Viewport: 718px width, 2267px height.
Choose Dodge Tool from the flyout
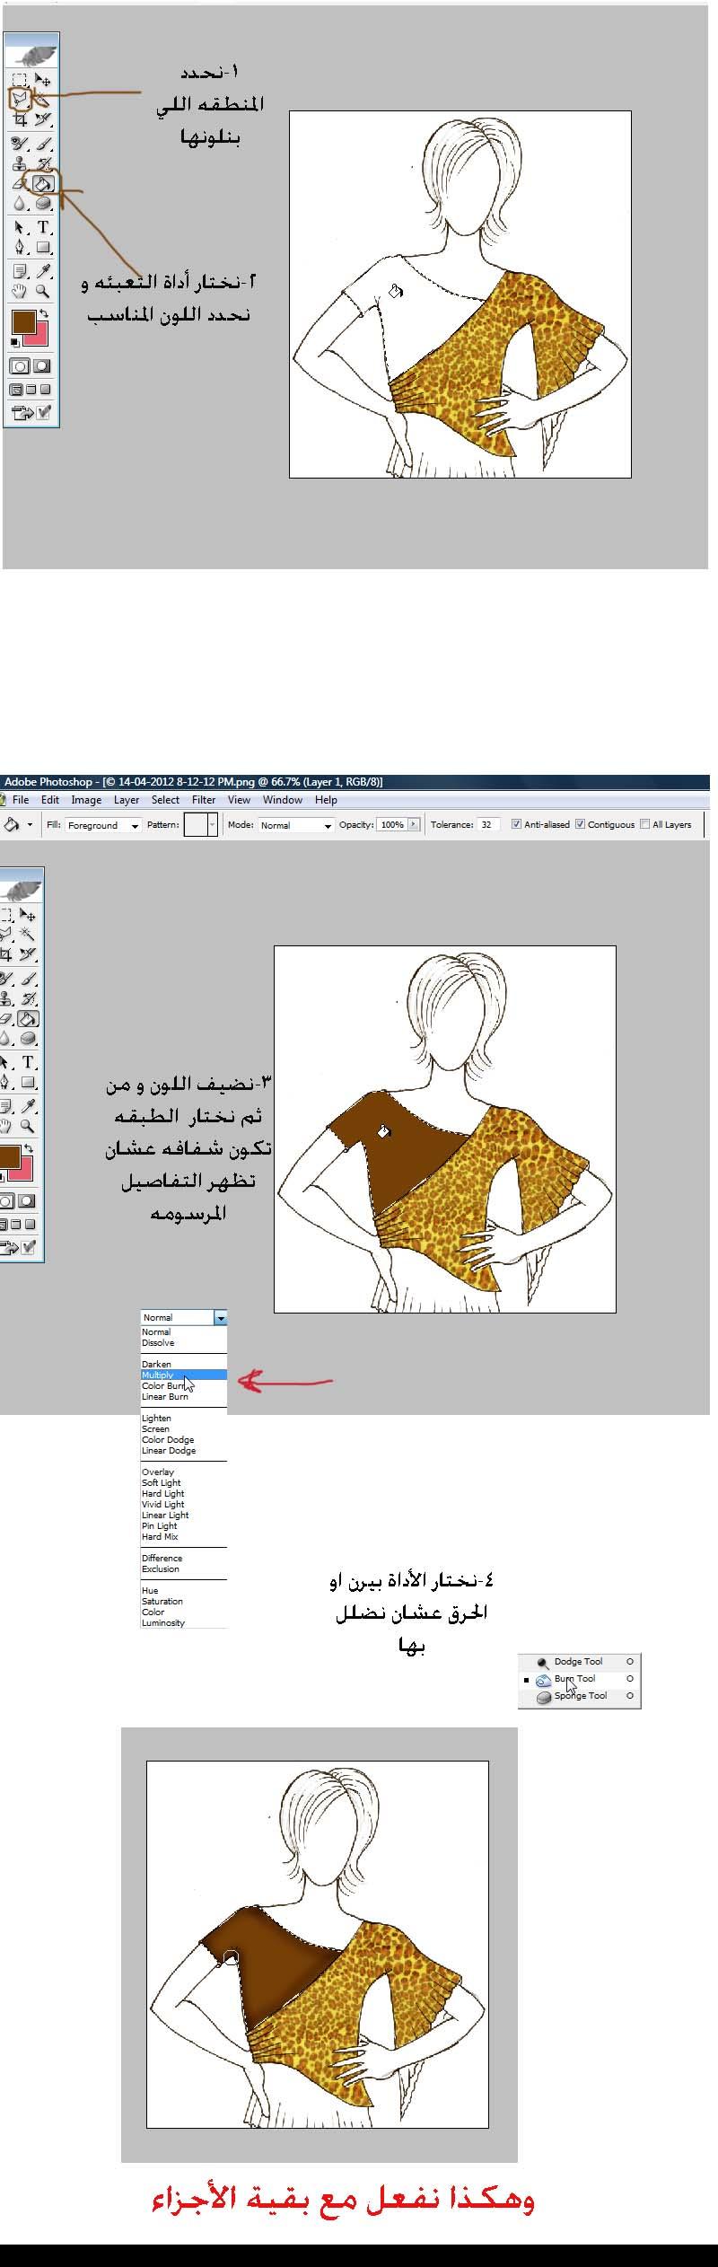click(578, 1662)
